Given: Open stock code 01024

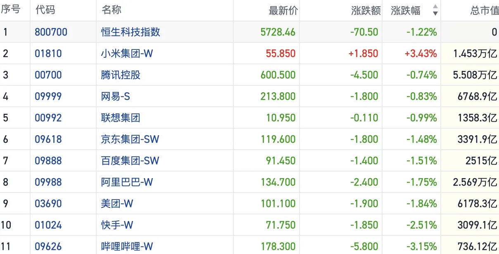Looking at the screenshot, I should (48, 225).
